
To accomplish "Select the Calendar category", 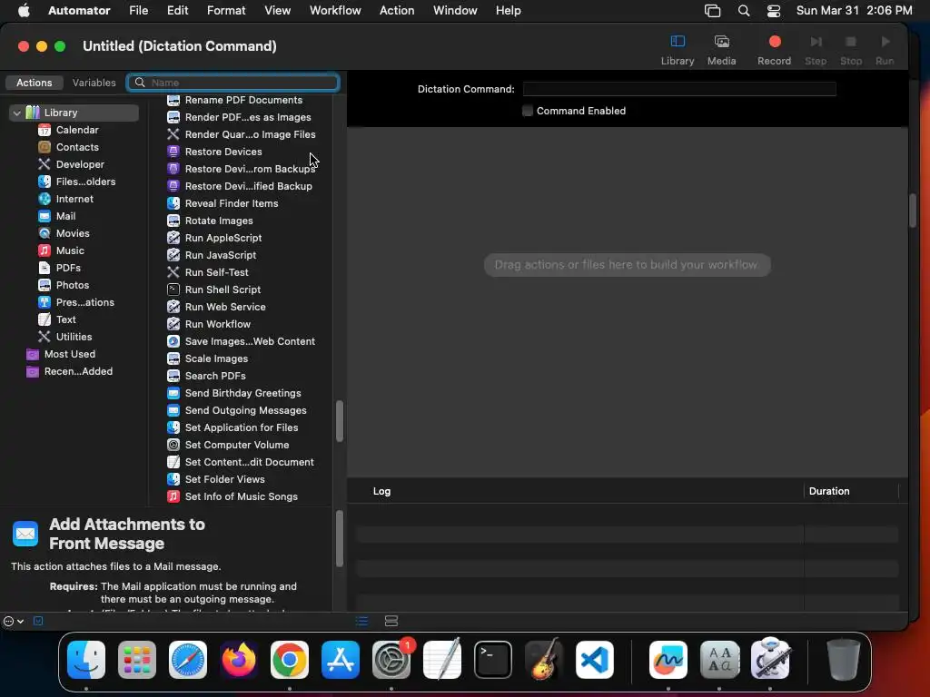I will point(77,130).
